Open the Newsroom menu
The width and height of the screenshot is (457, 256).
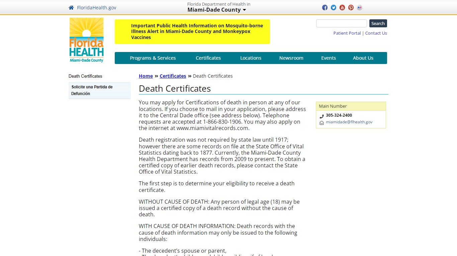point(291,58)
